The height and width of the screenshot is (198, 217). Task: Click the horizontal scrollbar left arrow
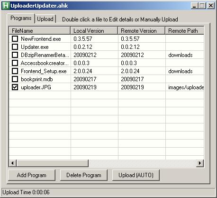click(x=13, y=163)
